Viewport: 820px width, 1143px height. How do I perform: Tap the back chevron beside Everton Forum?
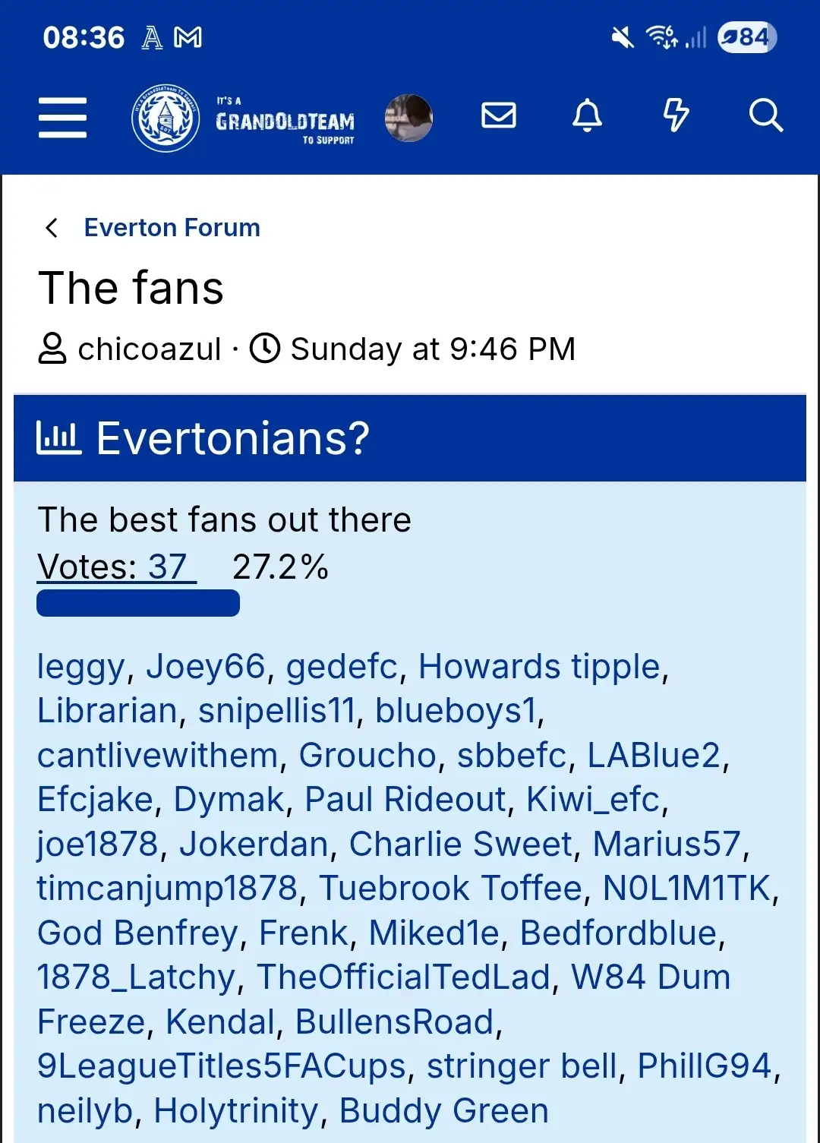[52, 228]
